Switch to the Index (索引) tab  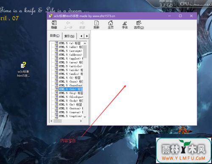[69, 36]
